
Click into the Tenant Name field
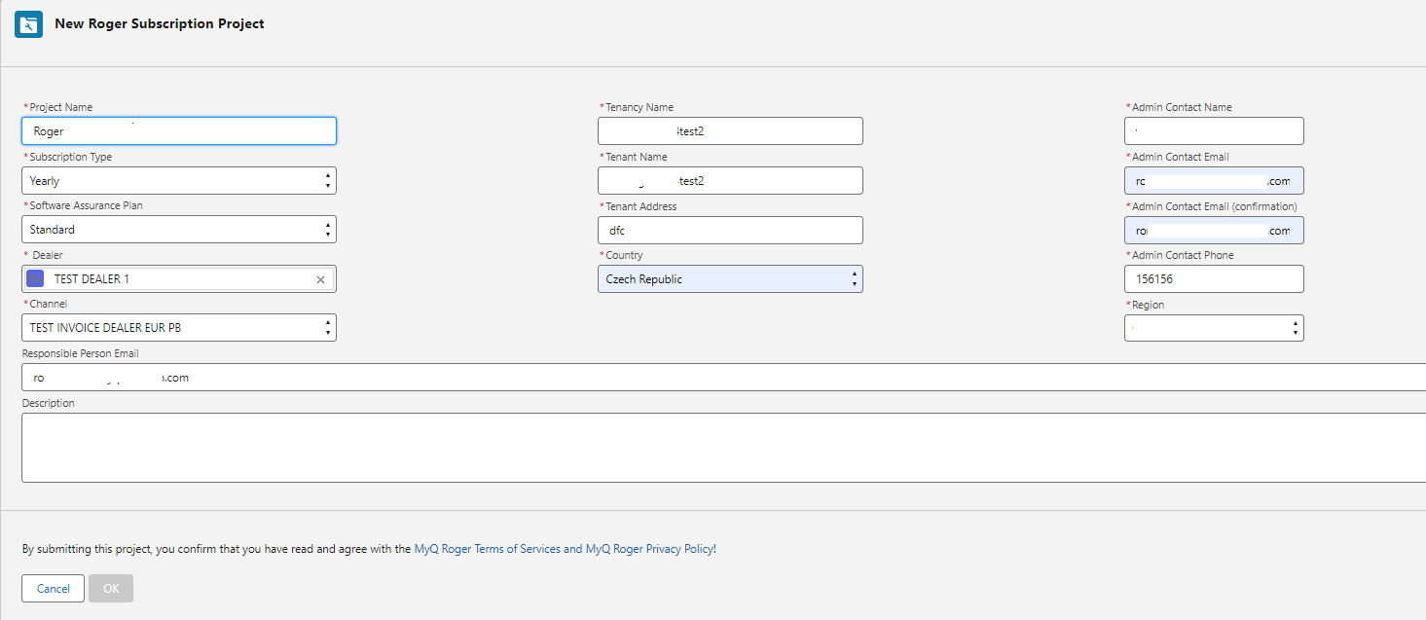coord(730,181)
